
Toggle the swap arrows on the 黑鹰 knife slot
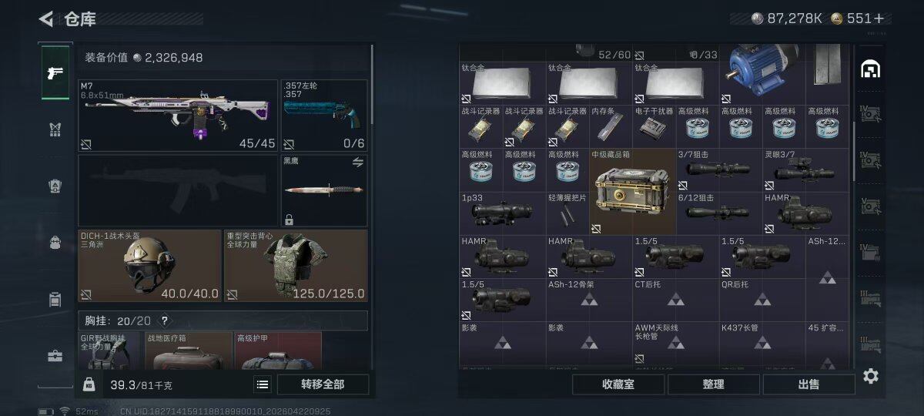tap(358, 162)
